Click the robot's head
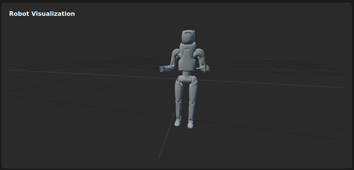Screen dimensions: 354x170 click(188, 37)
